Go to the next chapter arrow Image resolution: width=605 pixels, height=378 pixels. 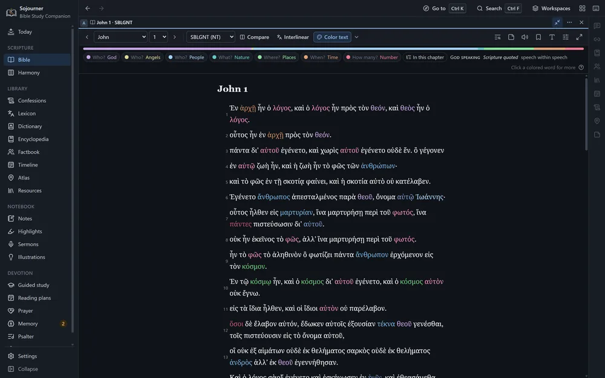[174, 37]
